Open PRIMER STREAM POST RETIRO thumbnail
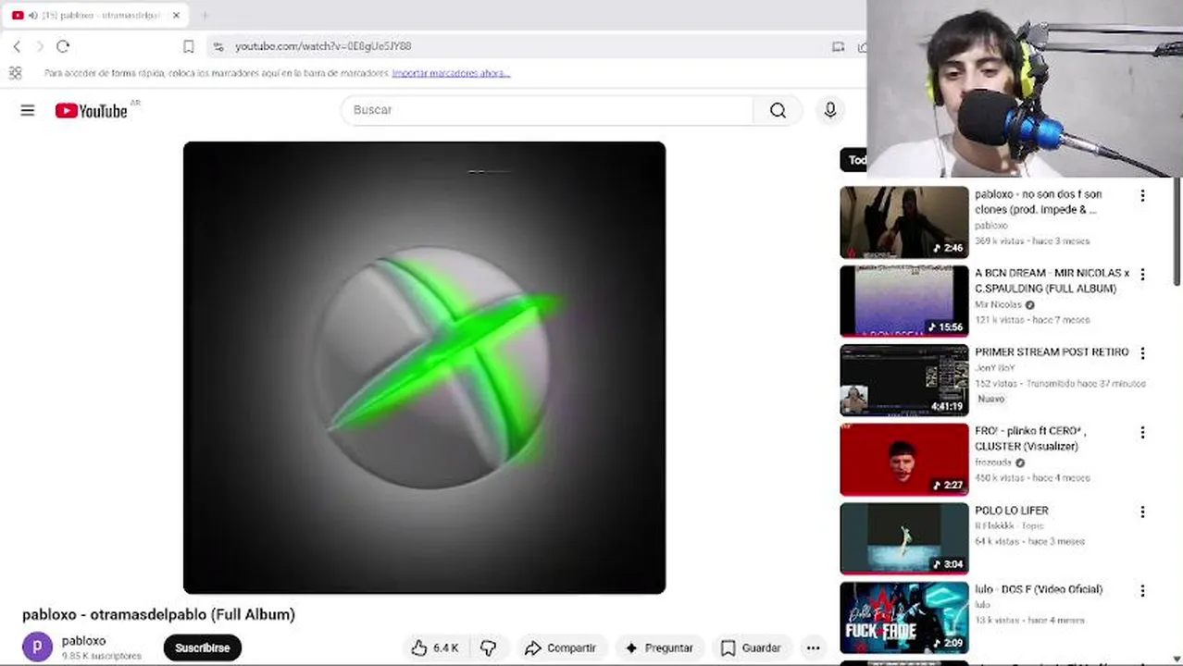 pos(903,380)
